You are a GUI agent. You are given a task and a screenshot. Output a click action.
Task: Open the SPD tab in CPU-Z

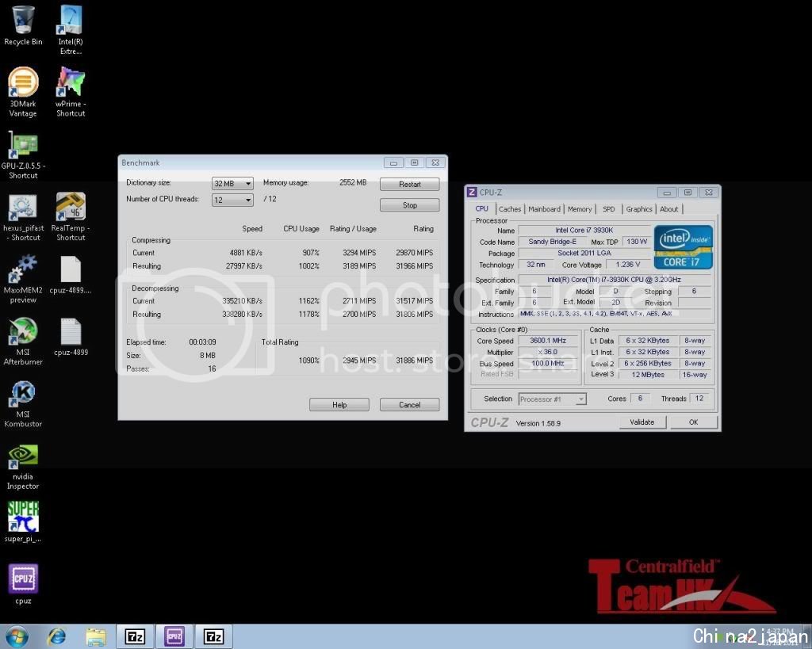click(x=609, y=209)
